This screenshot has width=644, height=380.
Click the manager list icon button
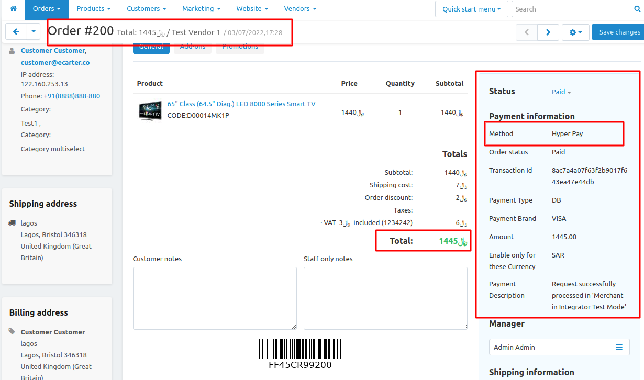[619, 347]
